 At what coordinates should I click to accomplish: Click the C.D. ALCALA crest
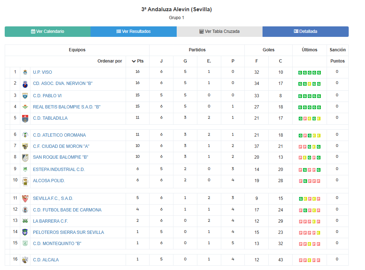(x=25, y=260)
